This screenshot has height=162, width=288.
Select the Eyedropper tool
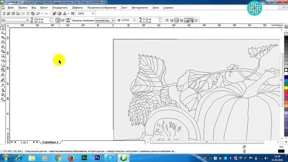3,85
